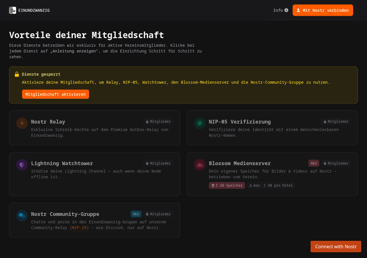Image resolution: width=367 pixels, height=258 pixels.
Task: Click Mitglieder badge on Nostr Community-Gruppe
Action: [158, 214]
